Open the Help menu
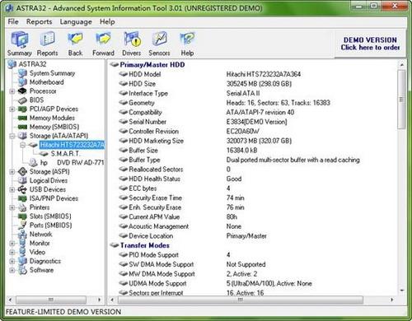The height and width of the screenshot is (321, 412). click(107, 21)
